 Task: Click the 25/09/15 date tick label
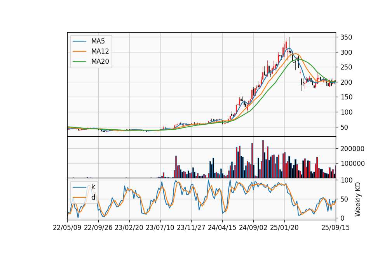pos(336,228)
